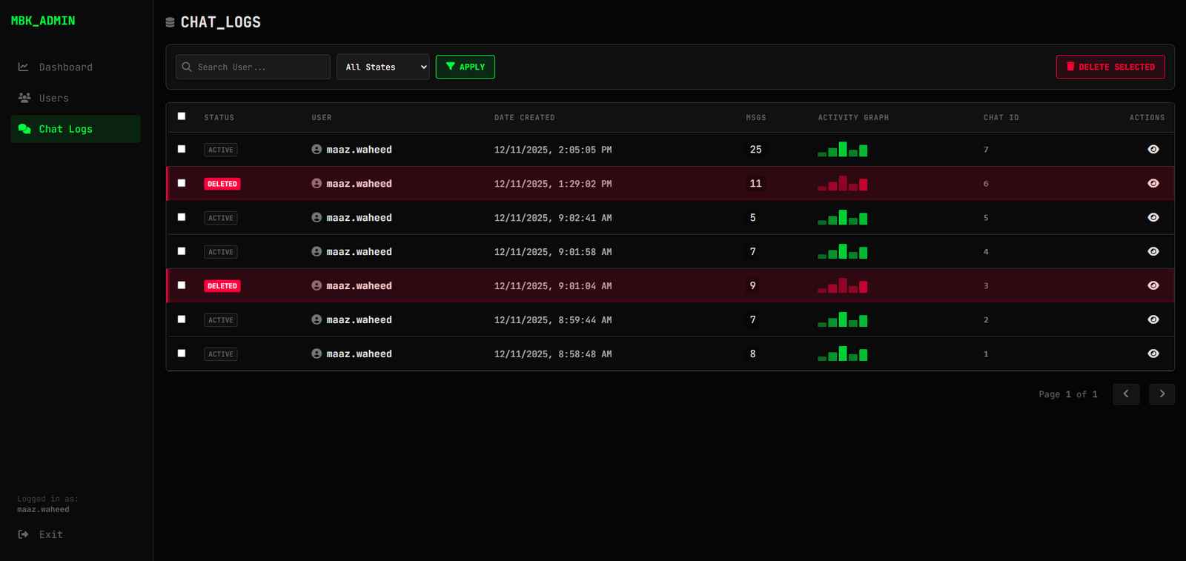Select the checkbox for deleted chat ID 3
This screenshot has width=1186, height=561.
pos(182,285)
